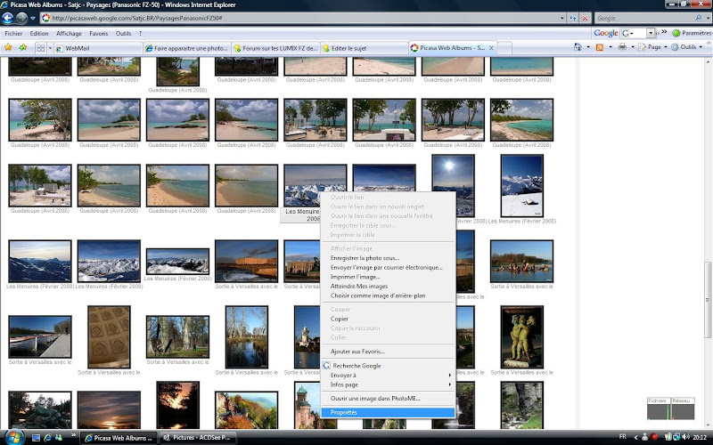713x445 pixels.
Task: Click the address bar URL field
Action: click(x=299, y=18)
